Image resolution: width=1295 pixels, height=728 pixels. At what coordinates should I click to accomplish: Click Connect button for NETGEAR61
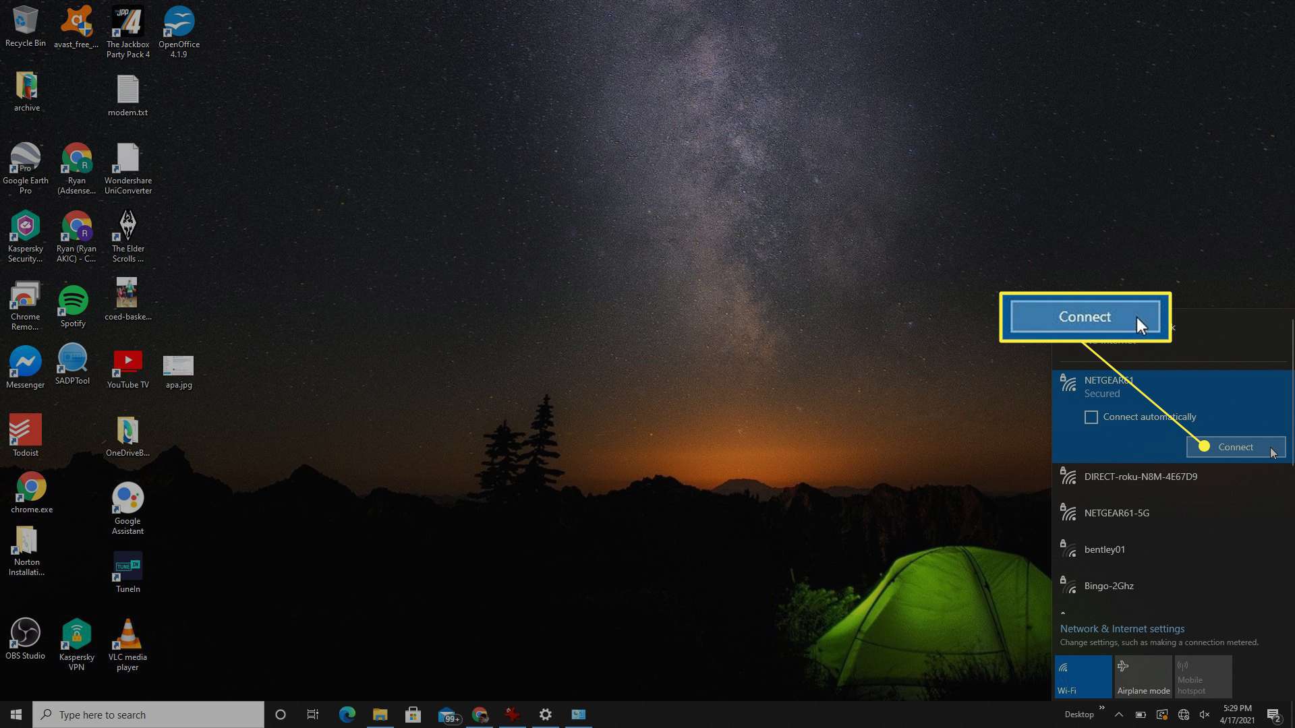click(1234, 446)
